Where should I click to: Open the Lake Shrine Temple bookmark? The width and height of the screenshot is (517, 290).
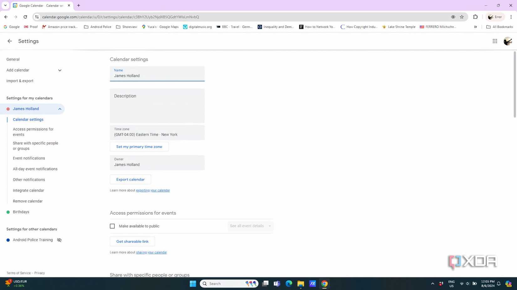pyautogui.click(x=399, y=27)
